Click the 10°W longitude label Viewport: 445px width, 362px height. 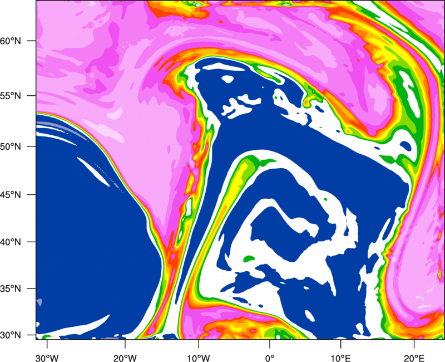click(199, 358)
